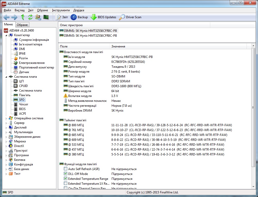
Task: Start Backup from the toolbar
Action: click(x=79, y=17)
